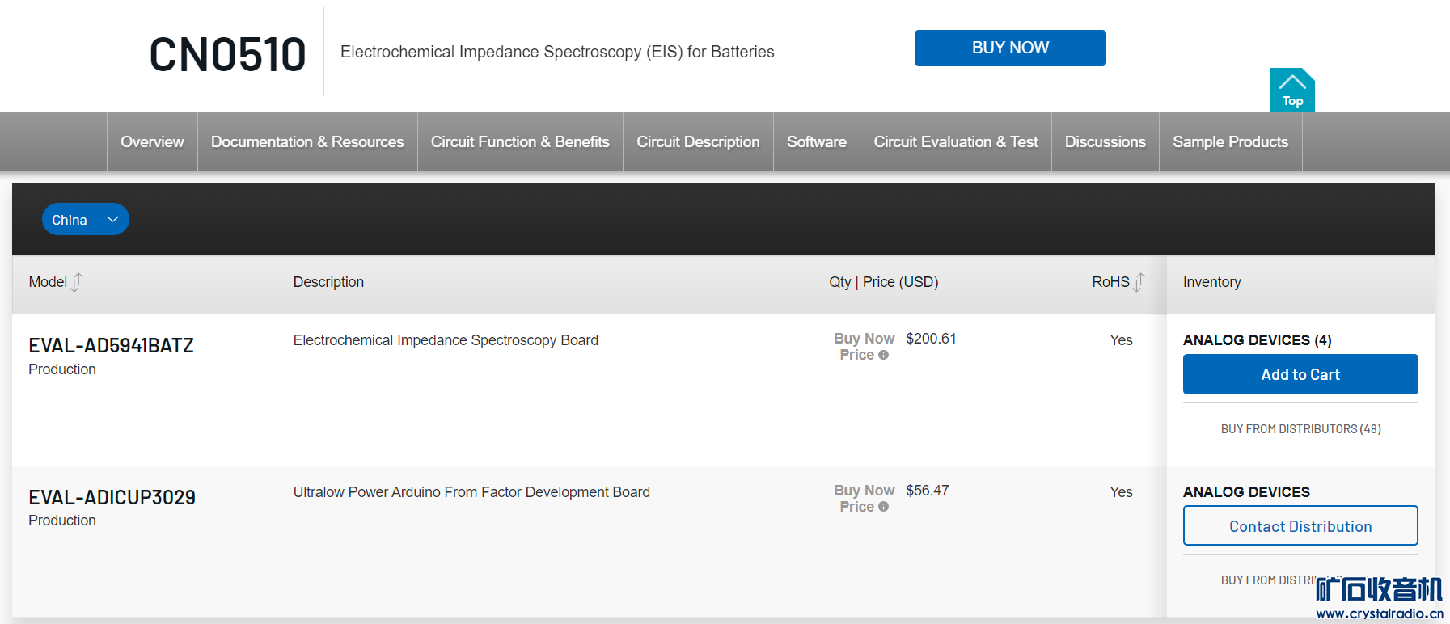View Circuit Evaluation & Test section

coord(956,142)
